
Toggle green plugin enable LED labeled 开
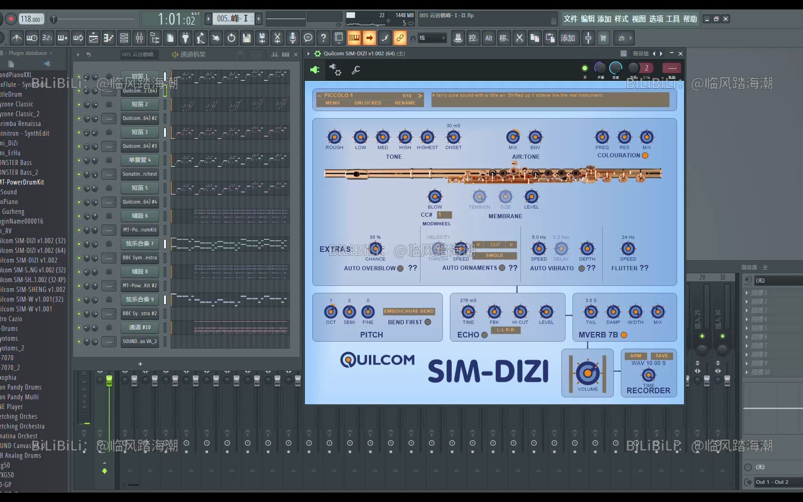[x=585, y=68]
